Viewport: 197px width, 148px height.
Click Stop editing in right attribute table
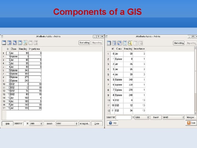point(191,43)
